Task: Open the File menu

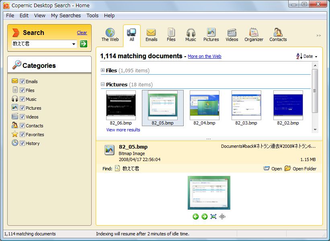Action: [10, 16]
